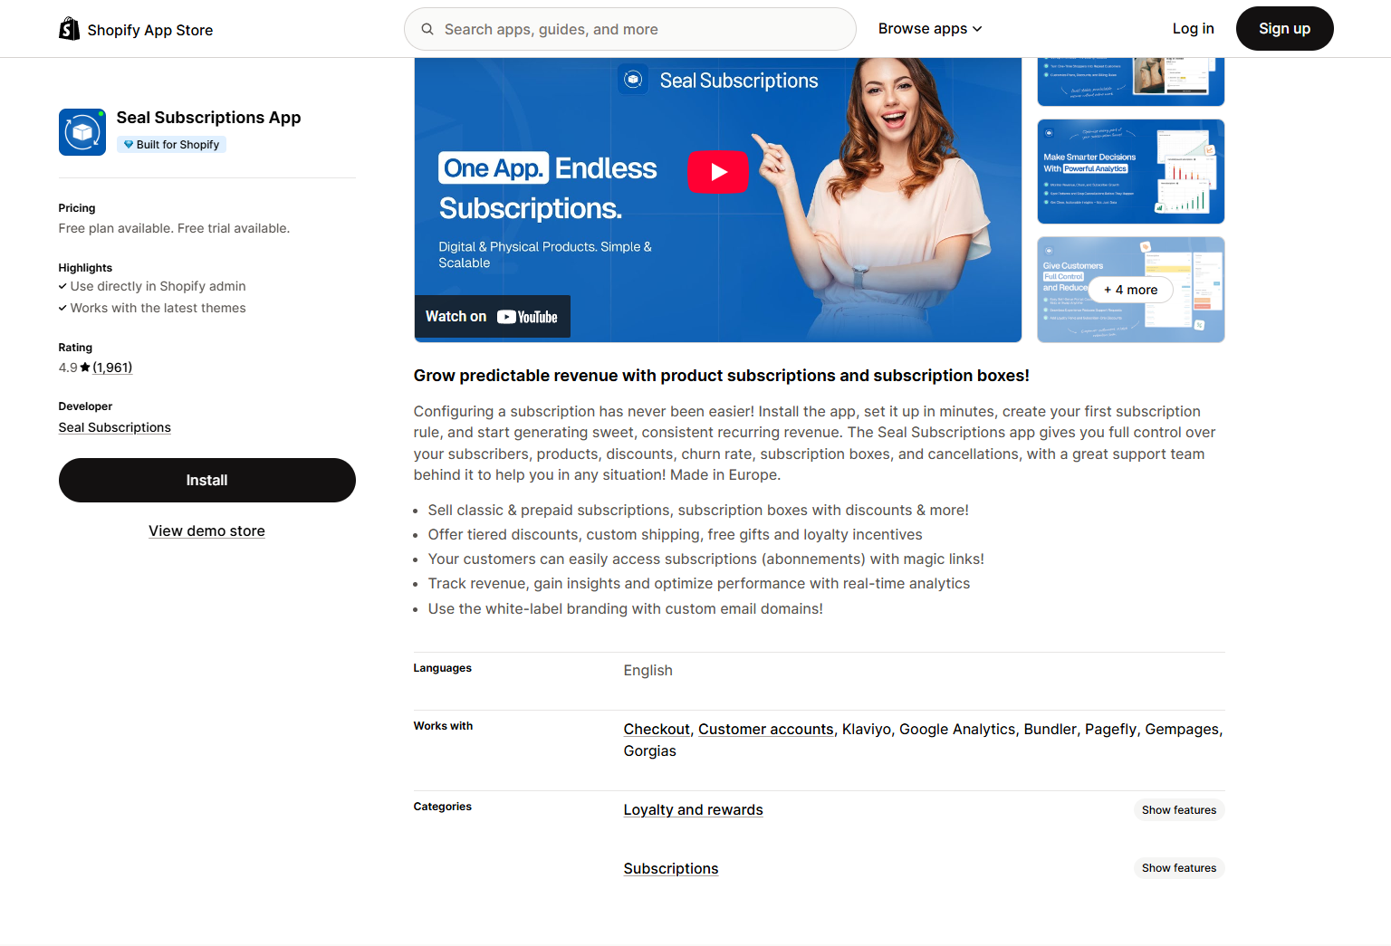Screen dimensions: 1391x946
Task: Click the search magnifier icon
Action: [x=427, y=29]
